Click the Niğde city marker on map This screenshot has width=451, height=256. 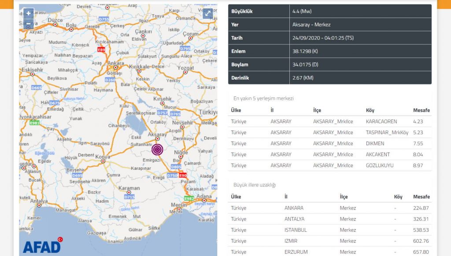click(181, 157)
